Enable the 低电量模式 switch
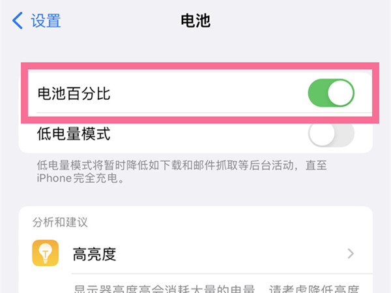Screen dimensions: 391x293 tap(330, 134)
